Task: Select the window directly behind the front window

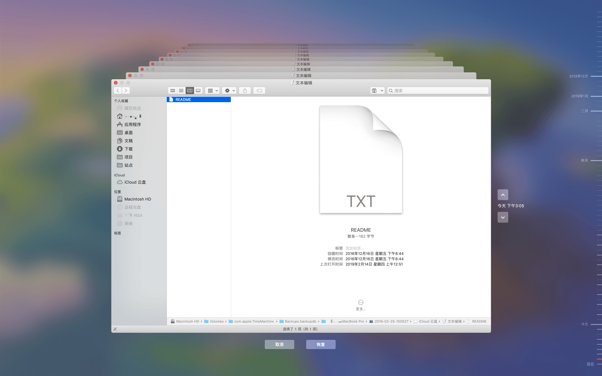Action: pos(301,76)
